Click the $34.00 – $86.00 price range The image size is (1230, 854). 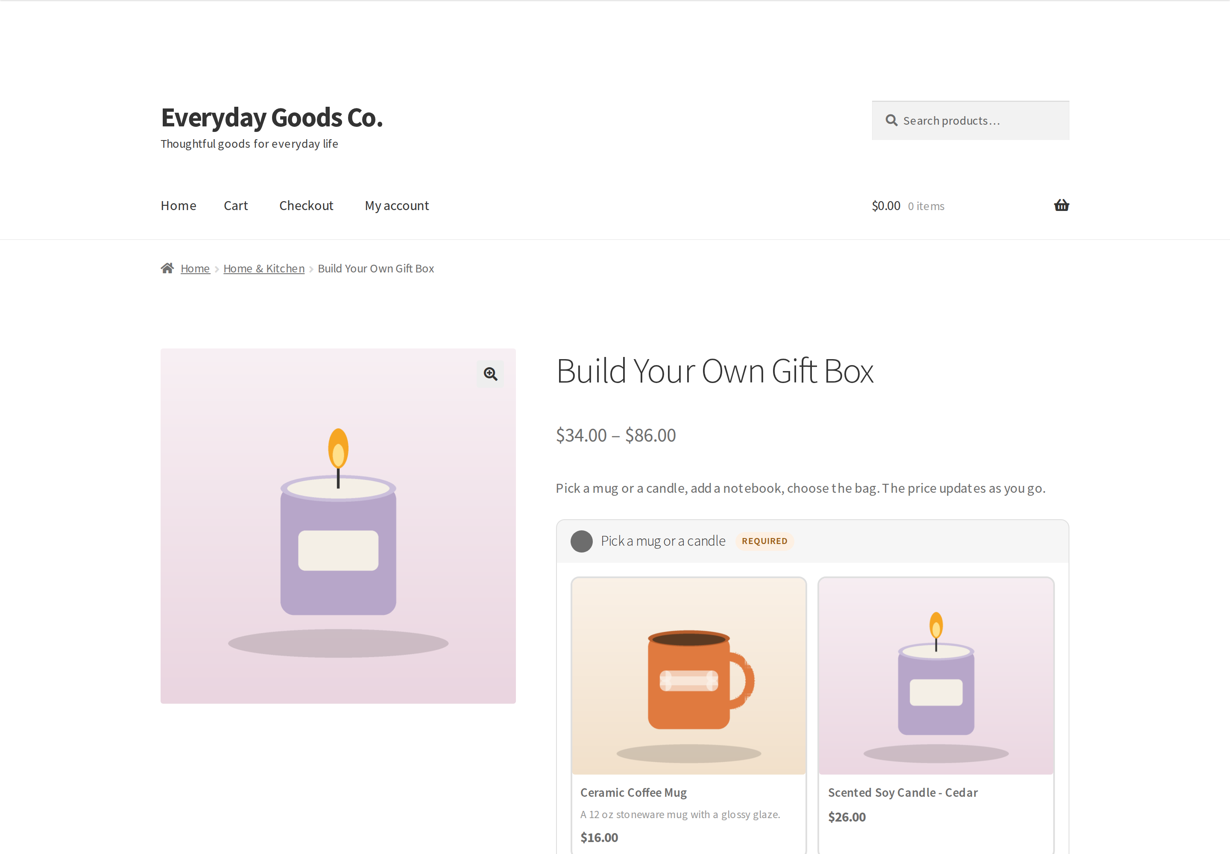click(615, 435)
